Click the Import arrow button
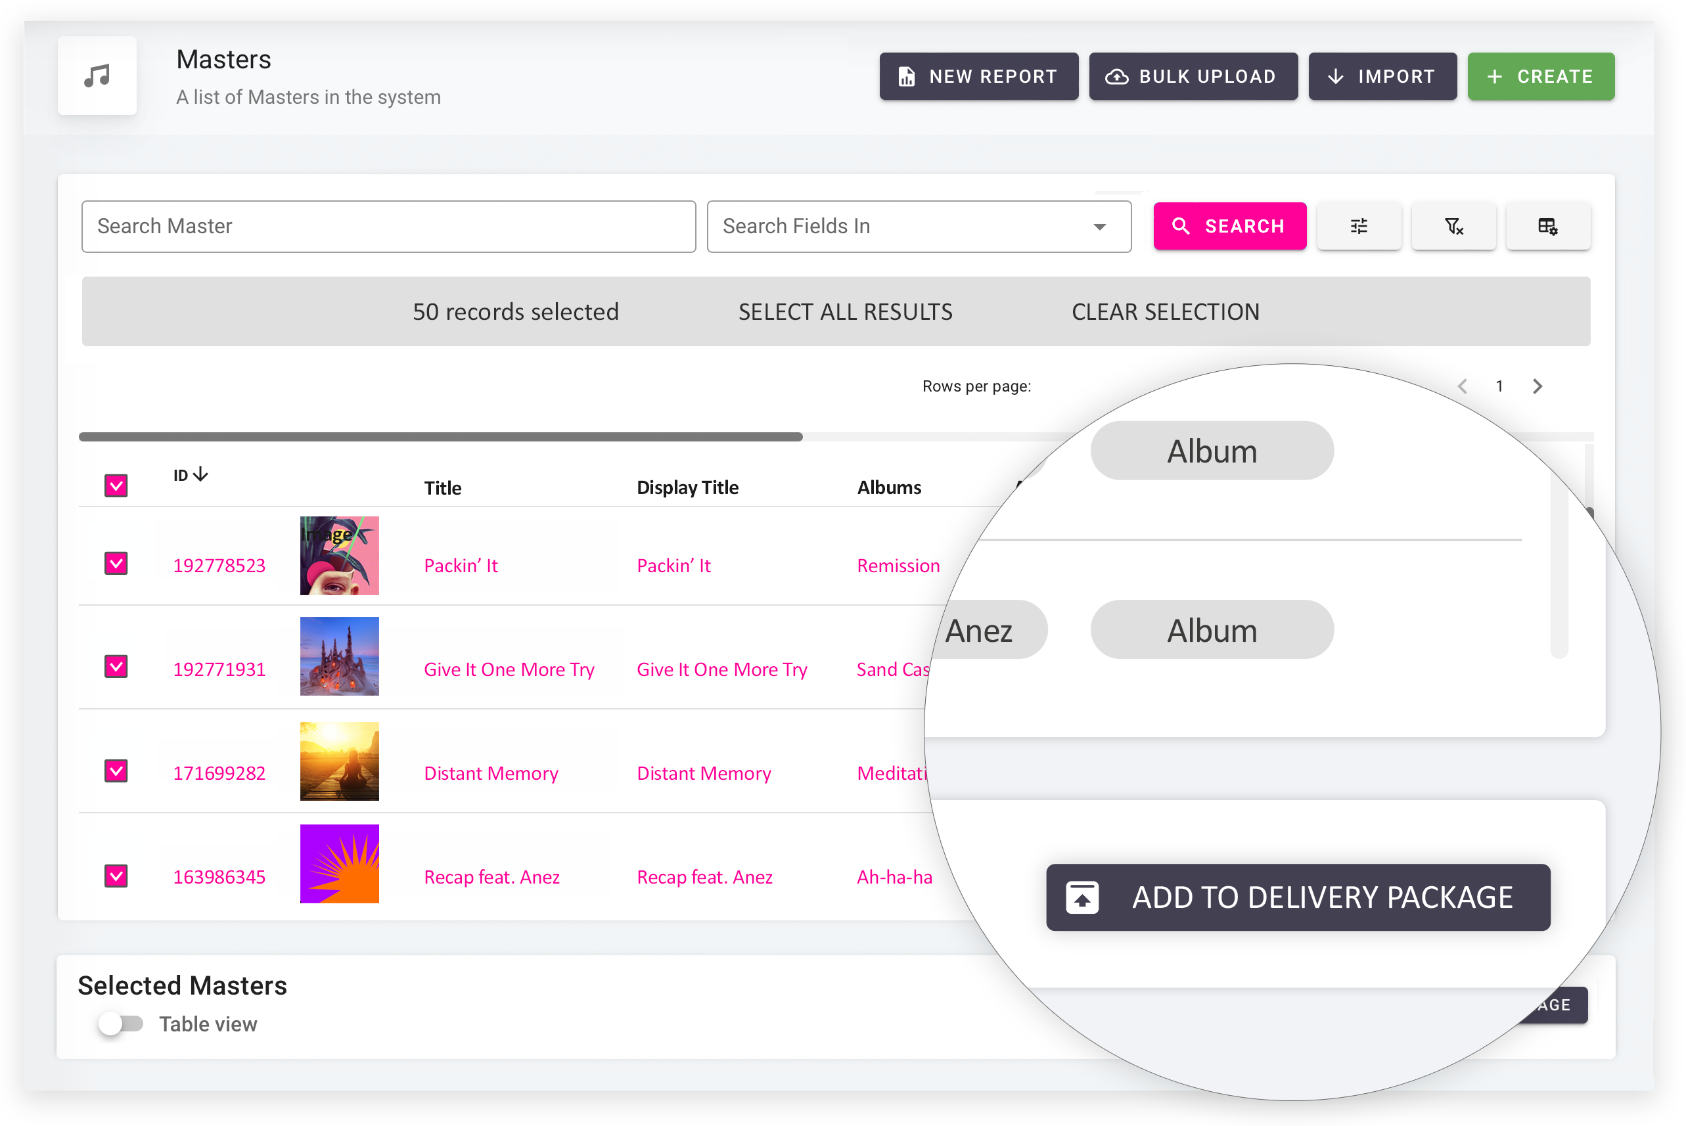 (1382, 76)
